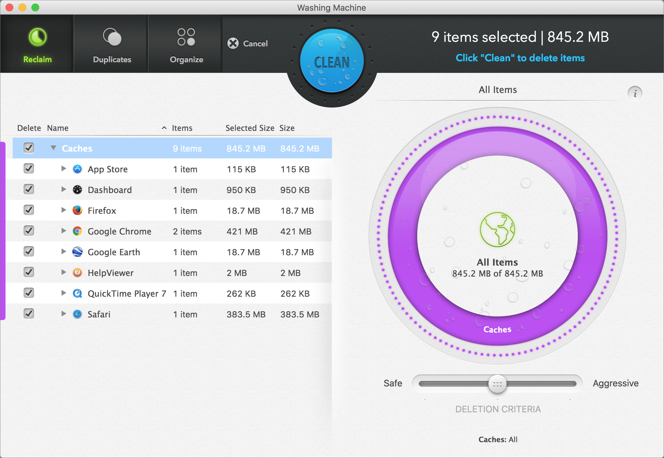Viewport: 664px width, 458px height.
Task: Click the green globe icon in the ring
Action: point(497,230)
